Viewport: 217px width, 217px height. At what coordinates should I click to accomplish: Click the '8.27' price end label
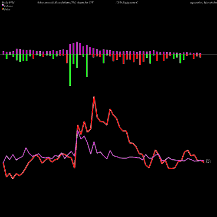coord(208,162)
